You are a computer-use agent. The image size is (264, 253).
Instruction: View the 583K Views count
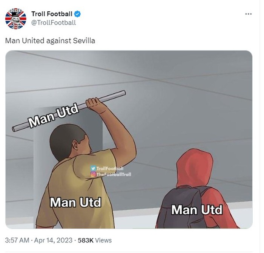(x=95, y=240)
